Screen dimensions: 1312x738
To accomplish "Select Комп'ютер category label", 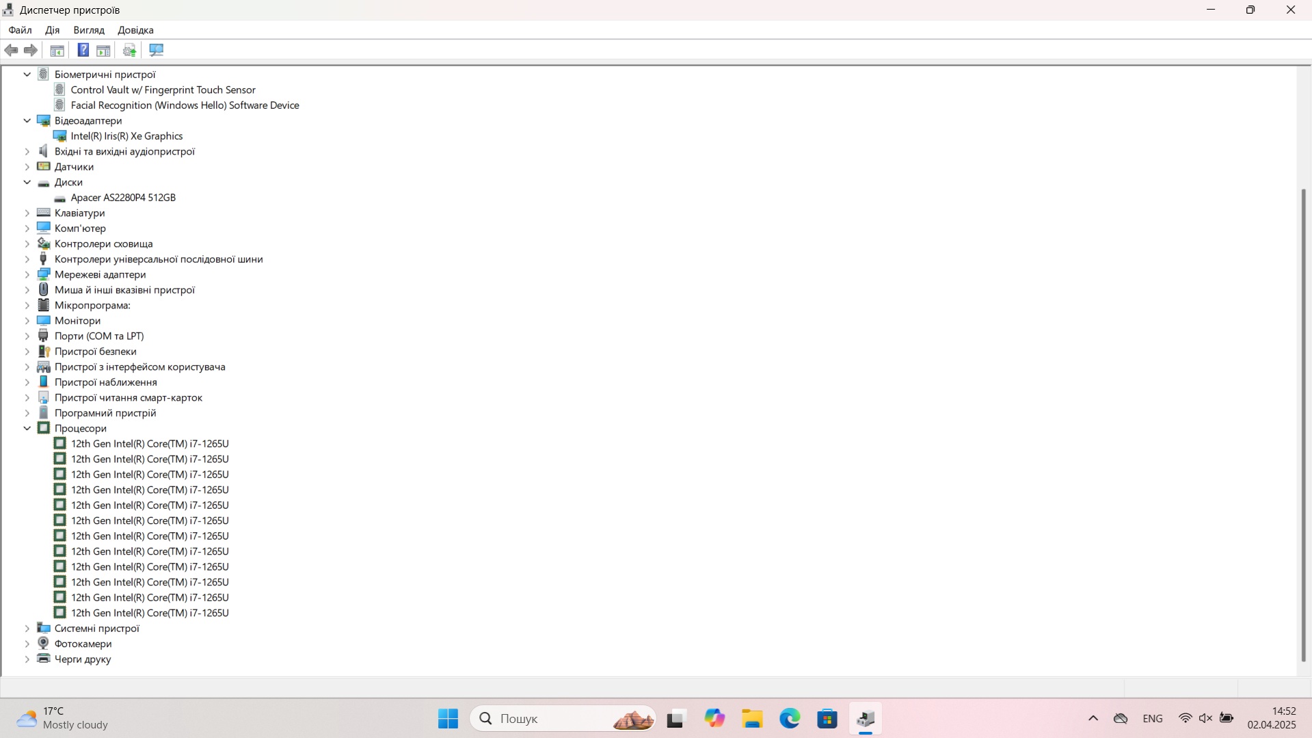I will pos(80,228).
